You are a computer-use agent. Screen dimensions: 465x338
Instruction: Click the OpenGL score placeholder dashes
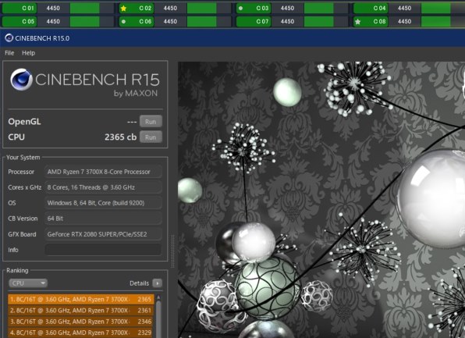[132, 122]
